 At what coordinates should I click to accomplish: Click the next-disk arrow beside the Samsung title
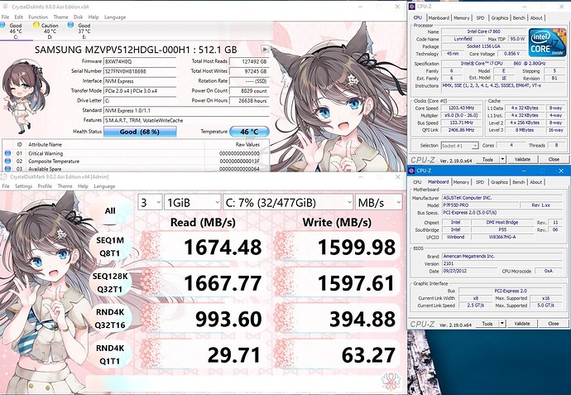(265, 49)
